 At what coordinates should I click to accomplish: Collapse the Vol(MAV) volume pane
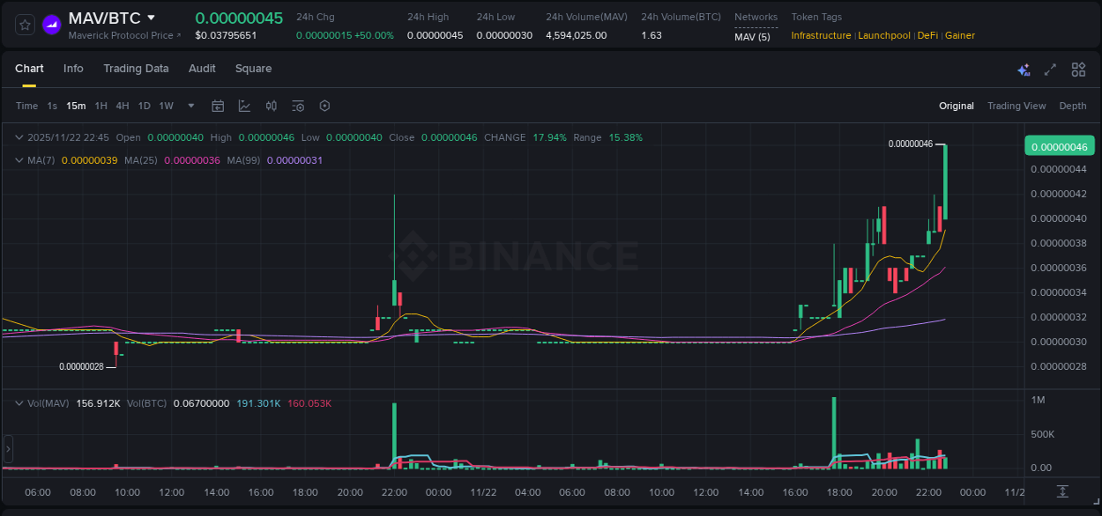(x=19, y=402)
